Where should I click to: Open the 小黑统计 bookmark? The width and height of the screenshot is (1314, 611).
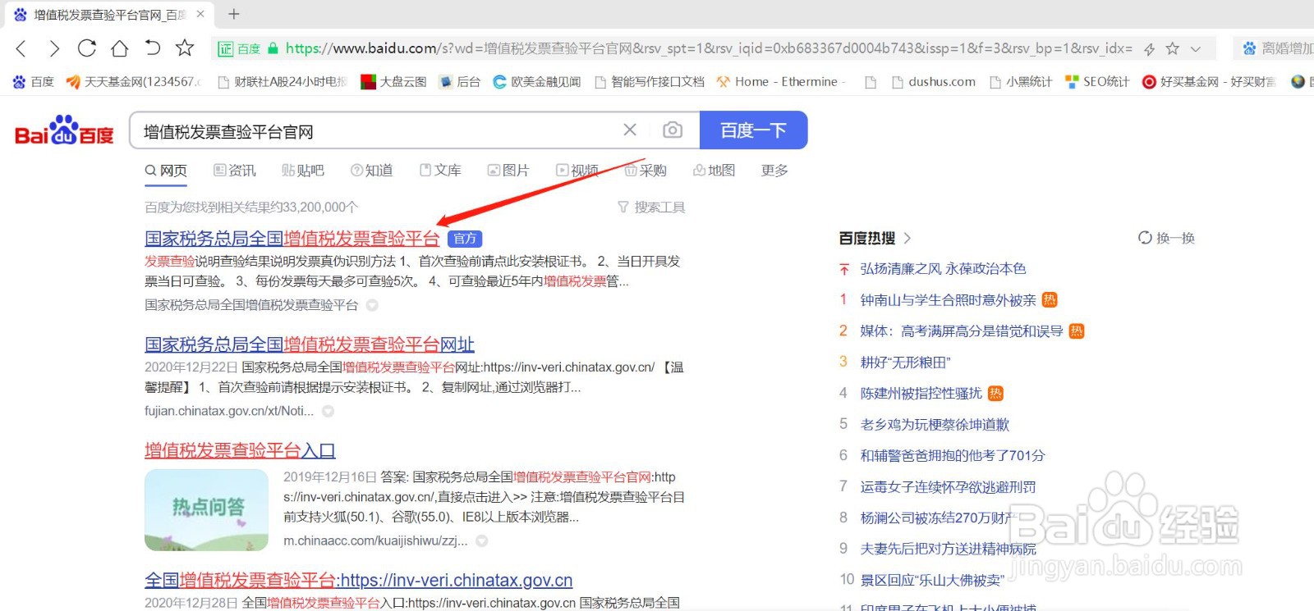(1021, 81)
